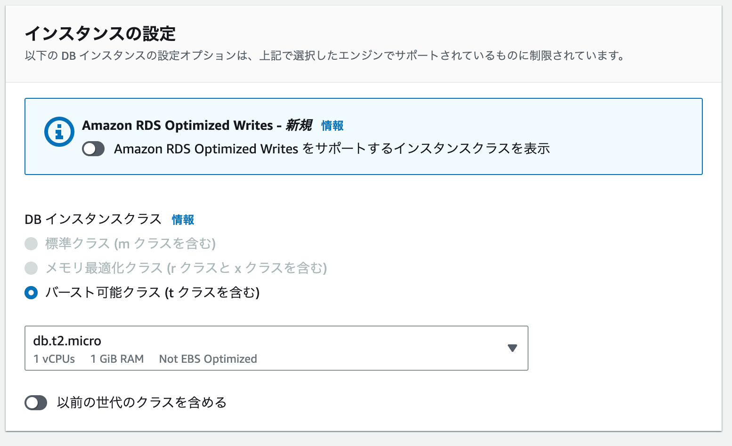Click the インスタンスの設定 section heading
732x446 pixels.
coord(100,34)
